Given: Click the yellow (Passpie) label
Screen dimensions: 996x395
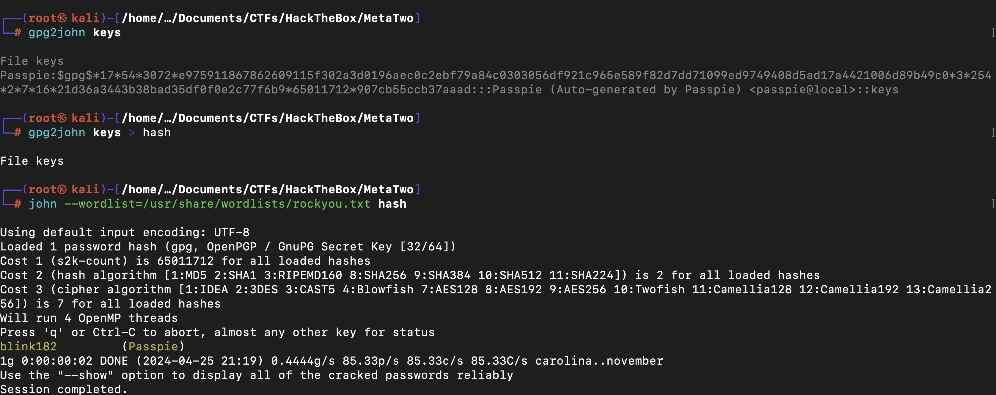Looking at the screenshot, I should [153, 346].
